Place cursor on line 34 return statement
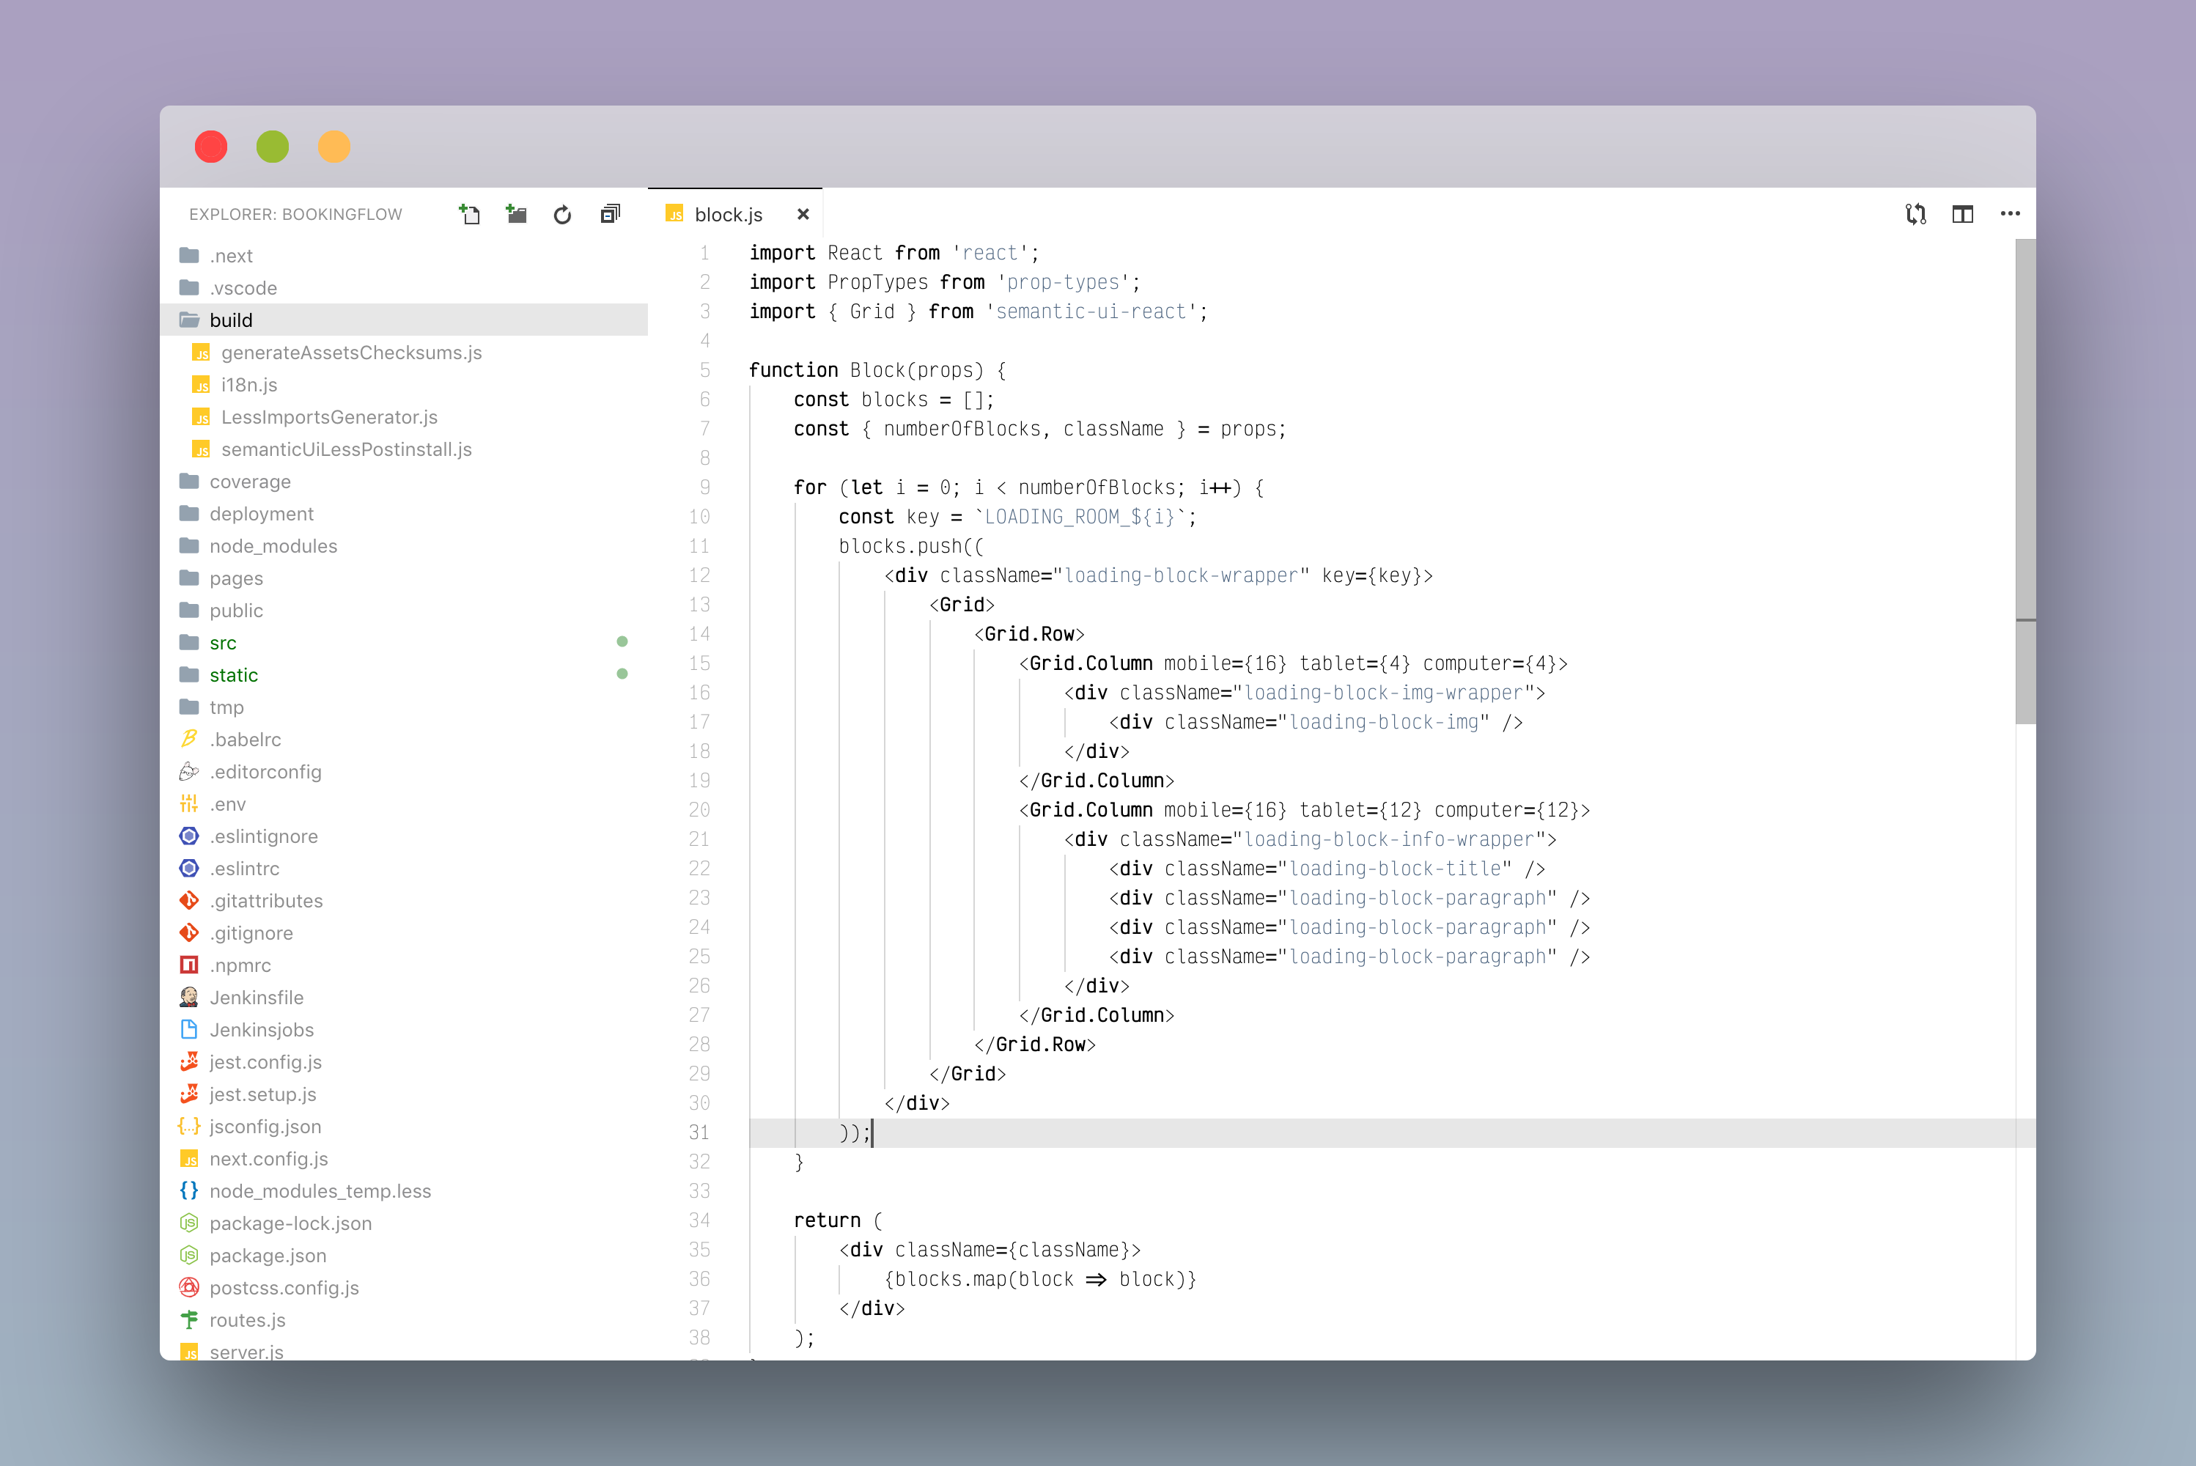Viewport: 2196px width, 1466px height. click(x=826, y=1220)
